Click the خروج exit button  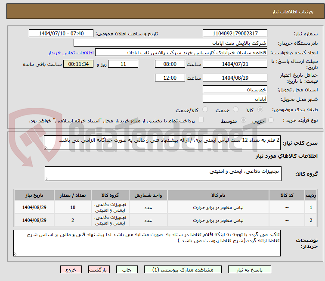tap(71, 270)
